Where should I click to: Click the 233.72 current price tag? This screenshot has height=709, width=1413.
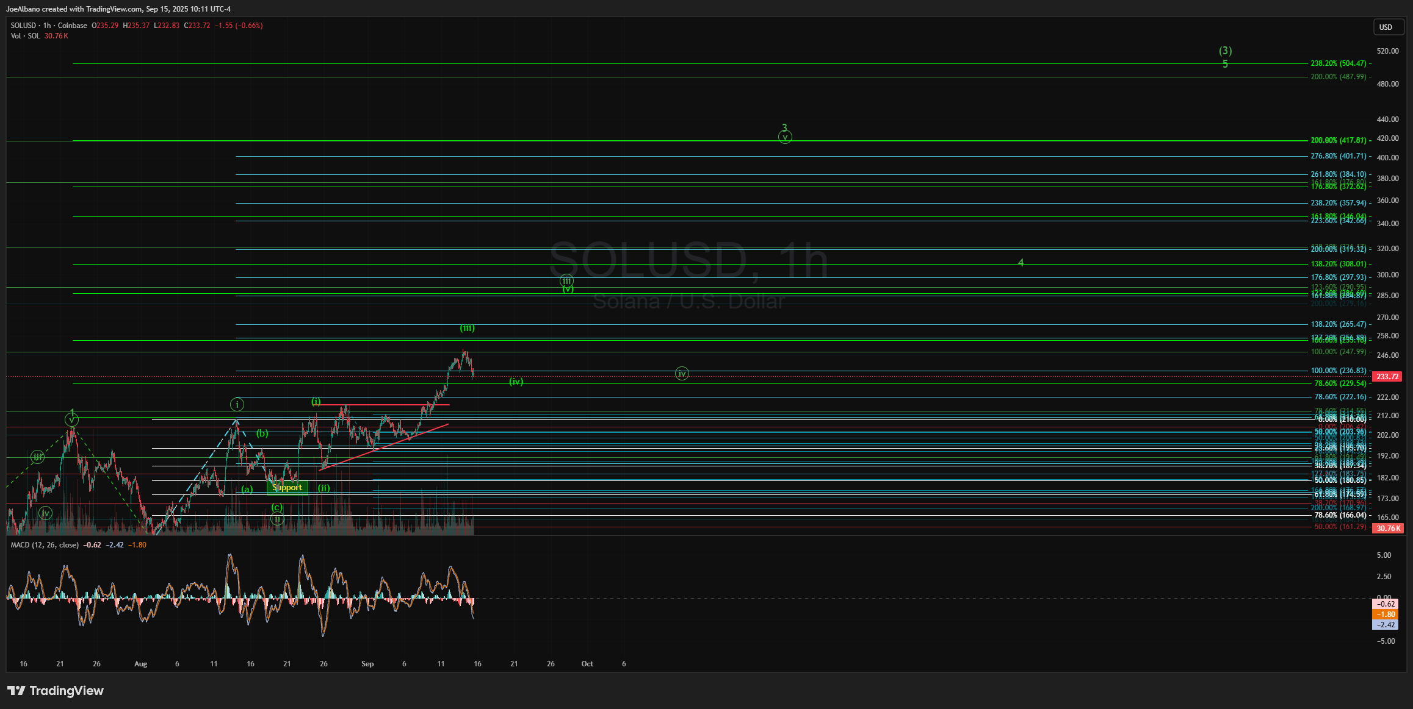[x=1387, y=377]
